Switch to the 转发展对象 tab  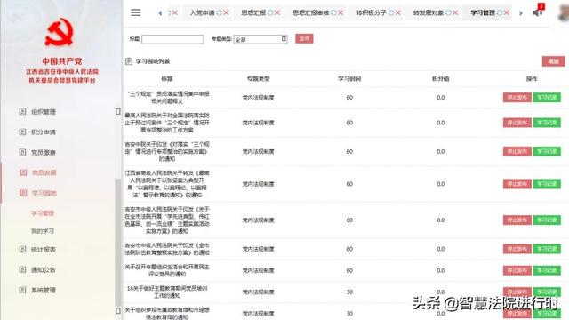point(429,12)
